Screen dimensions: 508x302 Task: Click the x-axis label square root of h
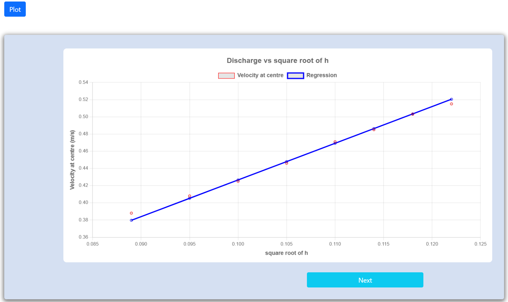click(x=286, y=253)
